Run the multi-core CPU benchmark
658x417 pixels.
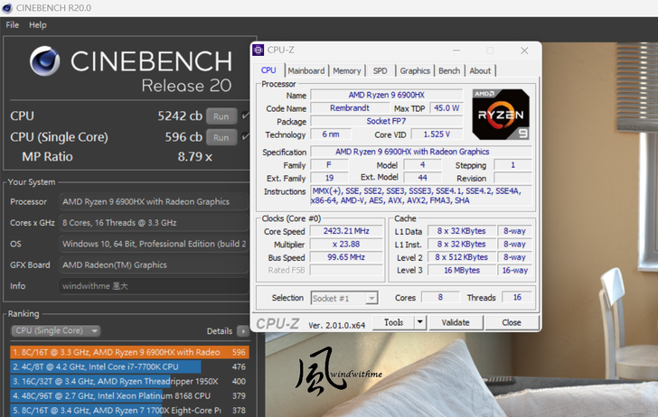pos(221,116)
